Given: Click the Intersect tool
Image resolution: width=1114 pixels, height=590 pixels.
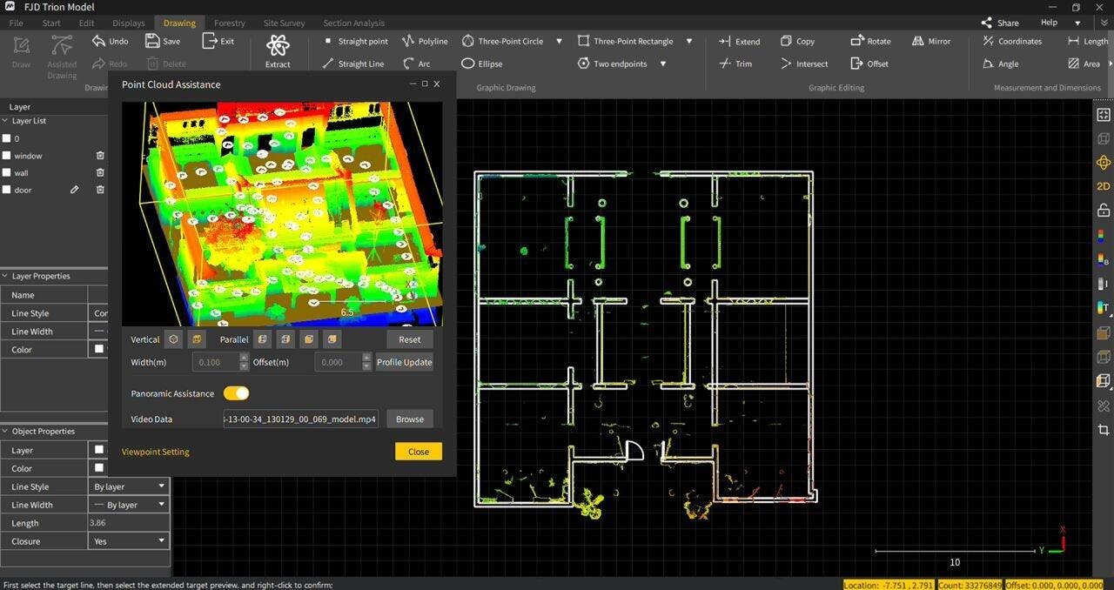Looking at the screenshot, I should point(804,64).
